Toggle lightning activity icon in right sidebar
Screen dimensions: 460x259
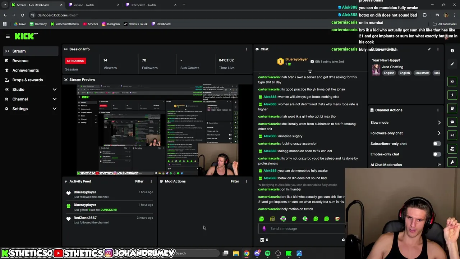point(452,95)
